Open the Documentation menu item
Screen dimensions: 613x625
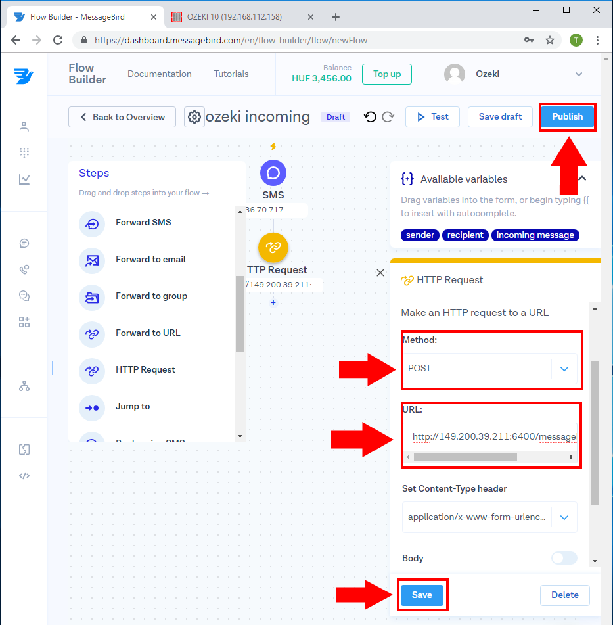tap(160, 74)
